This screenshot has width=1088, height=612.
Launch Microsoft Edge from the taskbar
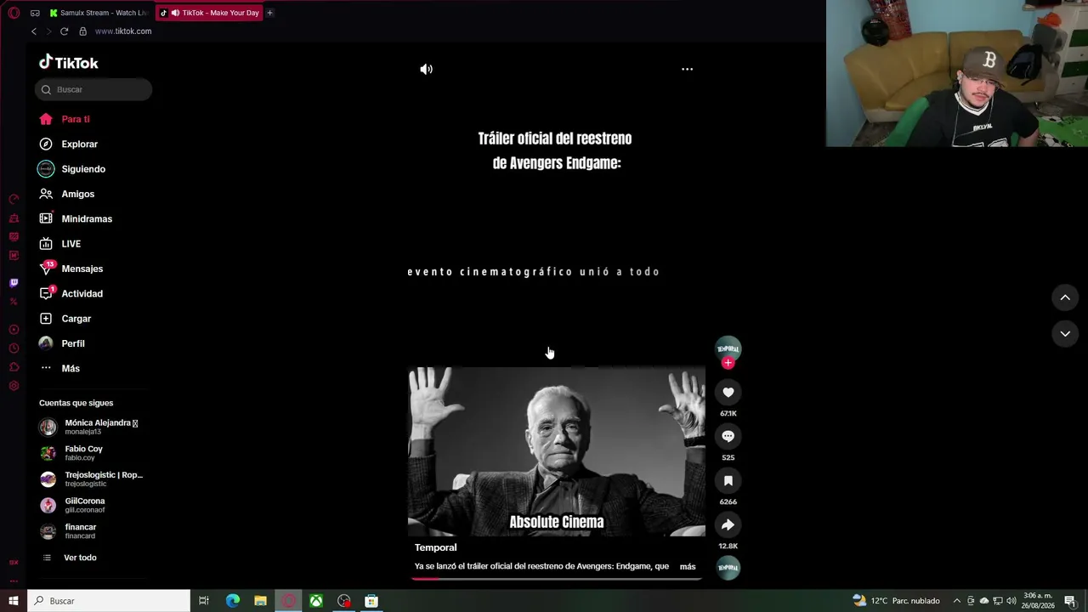[x=233, y=601]
